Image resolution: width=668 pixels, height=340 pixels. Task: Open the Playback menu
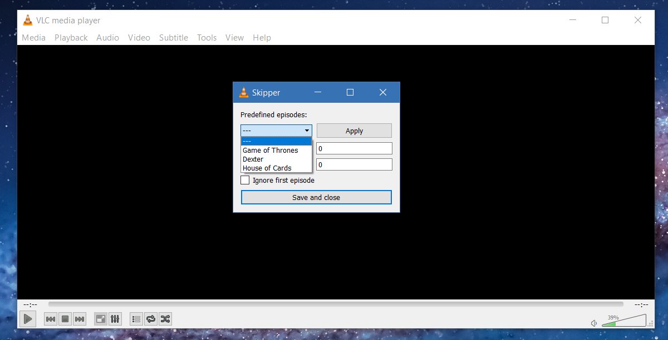pos(71,38)
